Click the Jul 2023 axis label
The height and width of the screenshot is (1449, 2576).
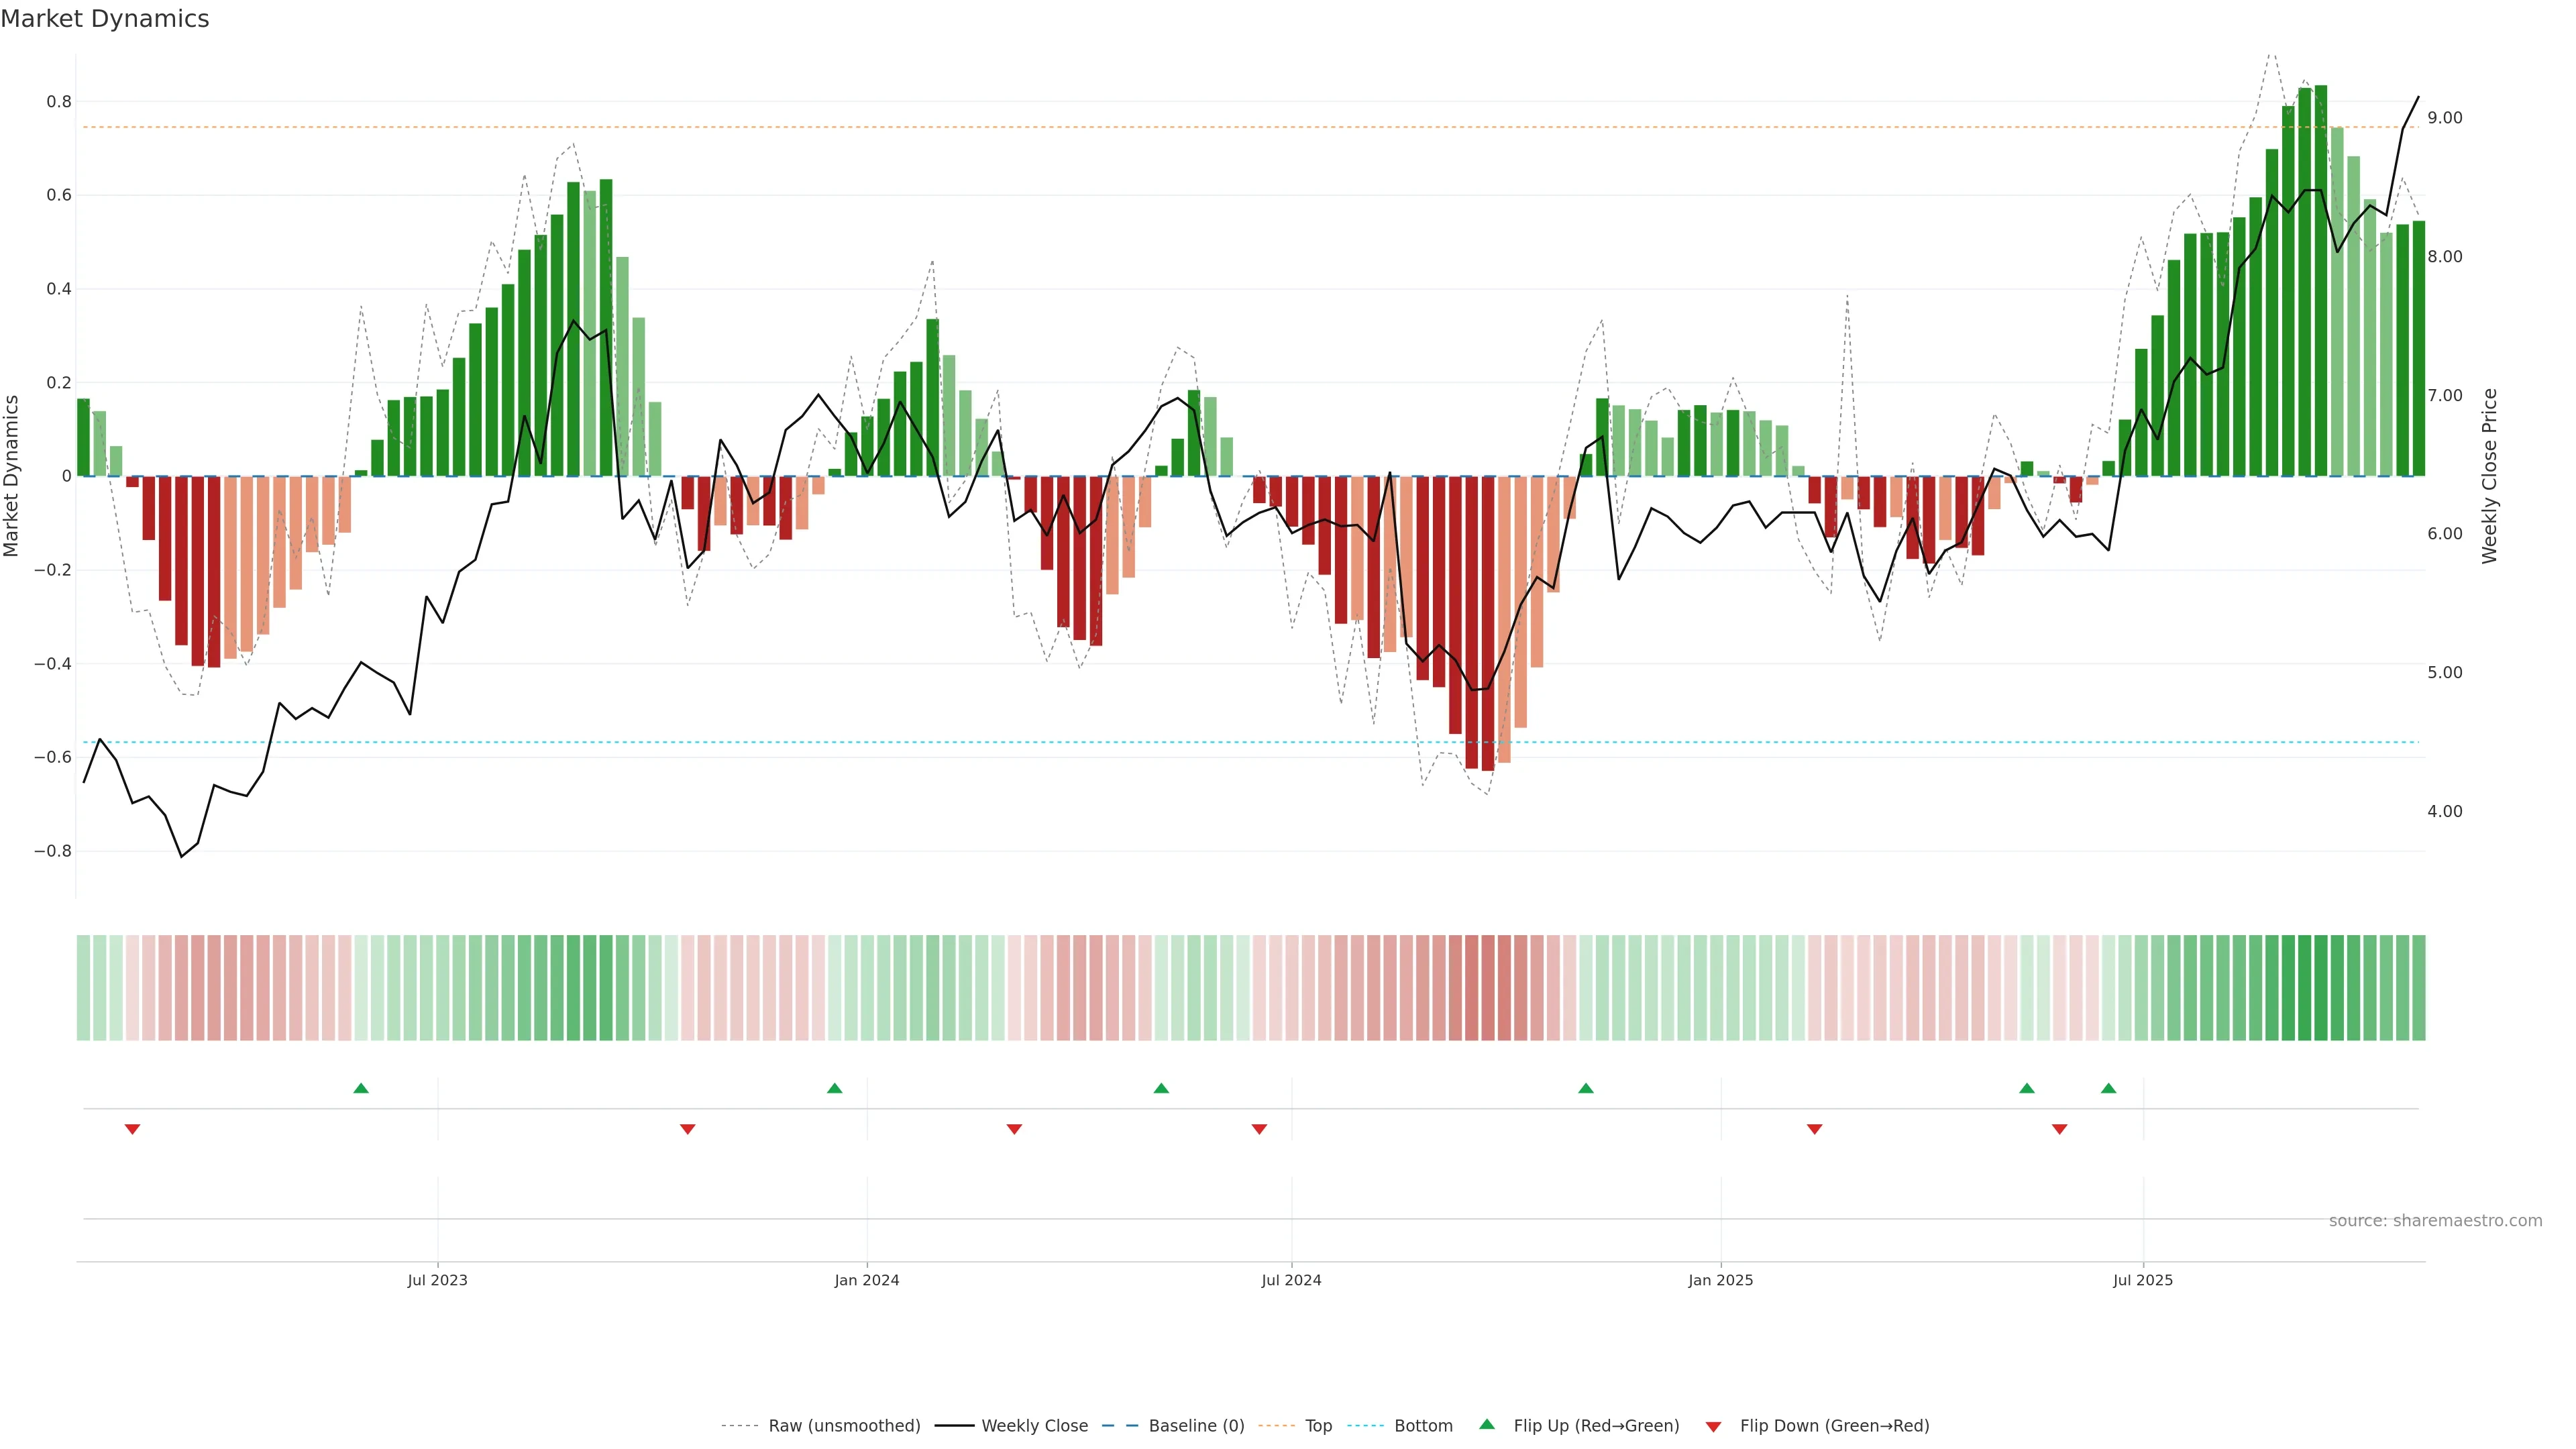437,1280
